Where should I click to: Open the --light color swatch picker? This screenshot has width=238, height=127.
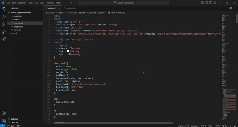[68, 52]
